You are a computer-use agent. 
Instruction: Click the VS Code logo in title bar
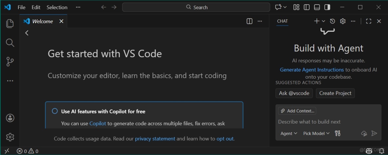[8, 7]
